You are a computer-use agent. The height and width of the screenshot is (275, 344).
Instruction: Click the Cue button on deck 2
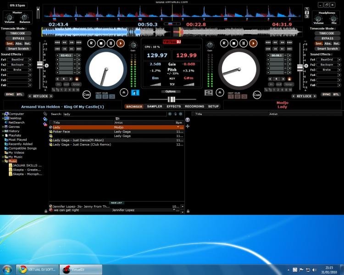257,95
